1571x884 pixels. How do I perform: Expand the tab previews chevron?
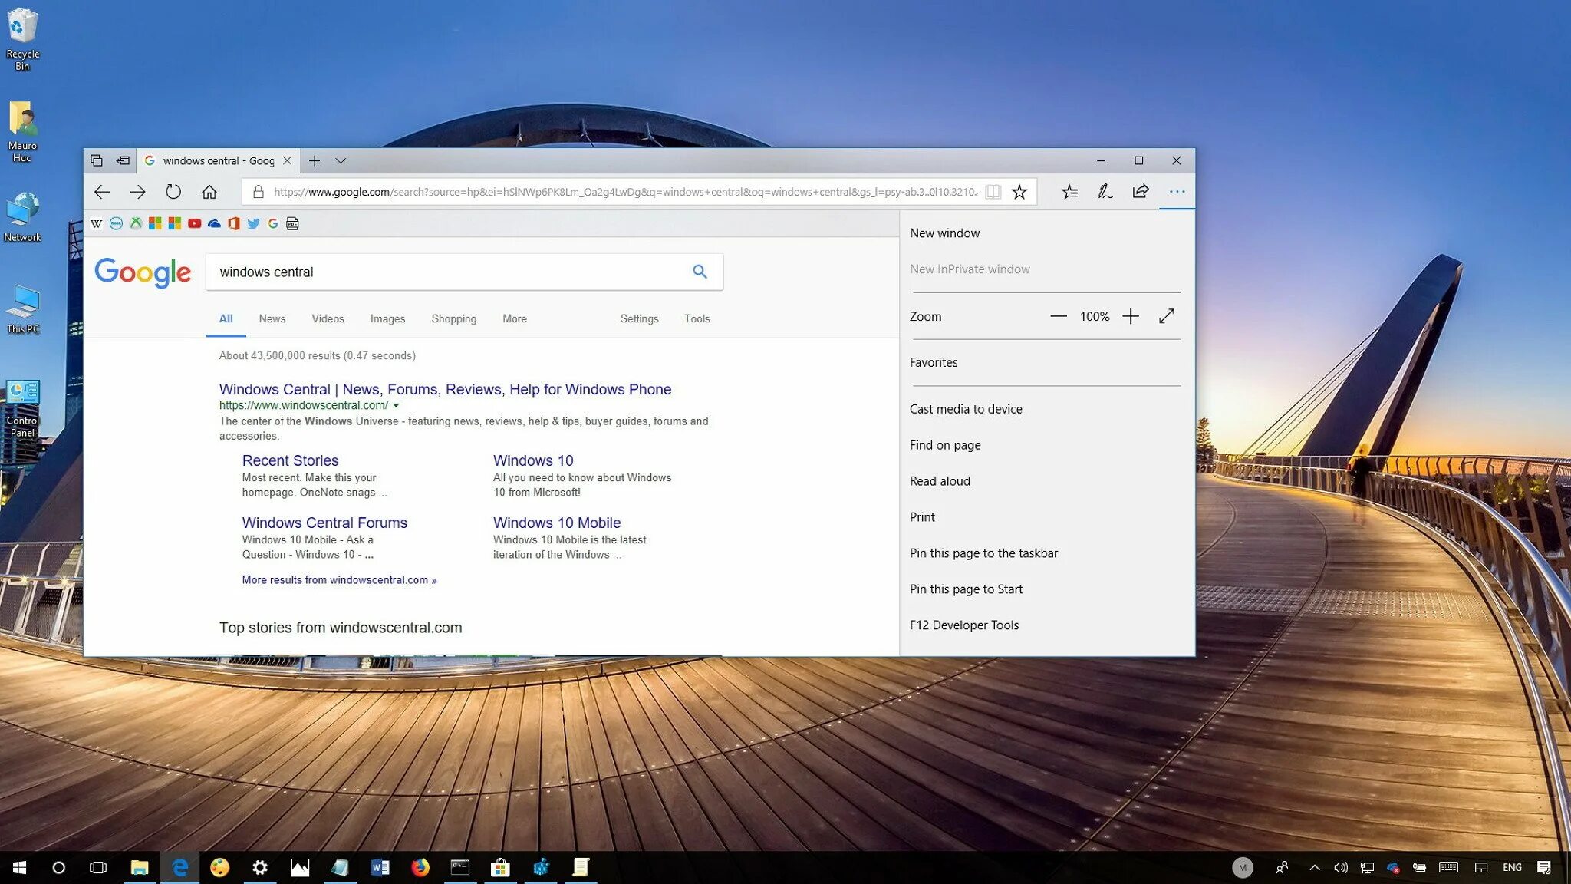(x=341, y=160)
